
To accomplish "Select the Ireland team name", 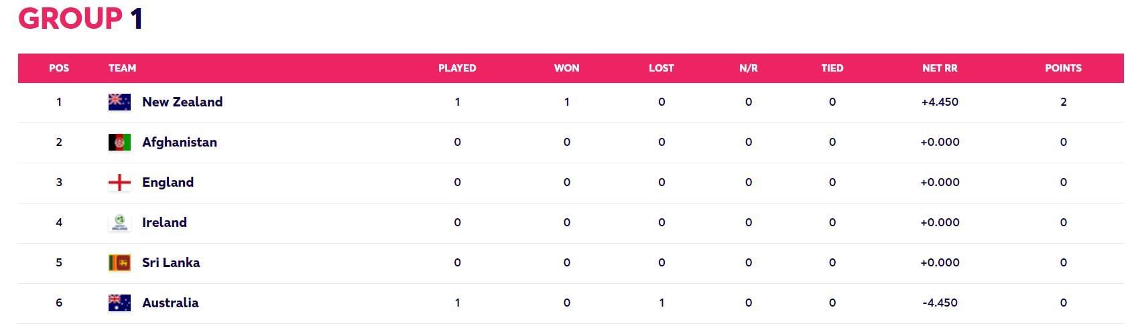I will pyautogui.click(x=164, y=222).
